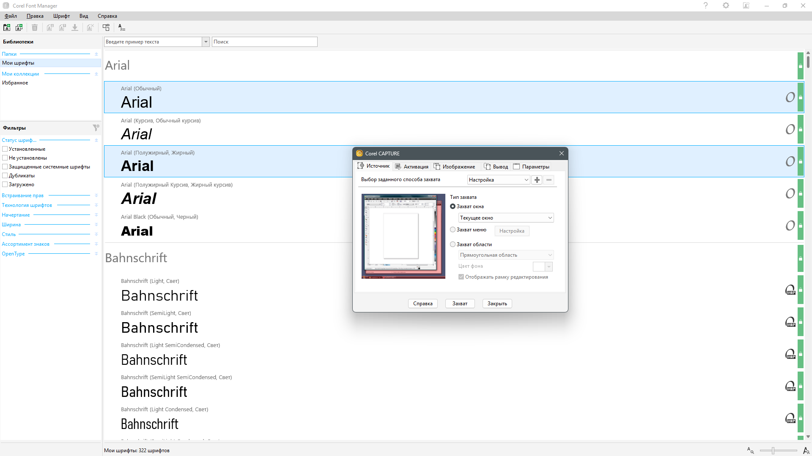
Task: Click the download arrow toolbar icon
Action: pos(75,27)
